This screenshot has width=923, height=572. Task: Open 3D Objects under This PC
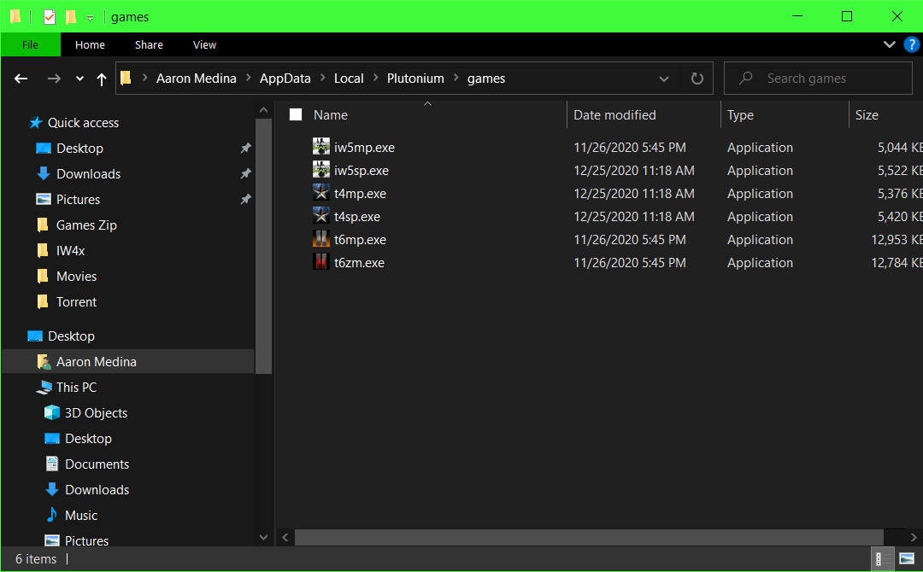pyautogui.click(x=96, y=412)
